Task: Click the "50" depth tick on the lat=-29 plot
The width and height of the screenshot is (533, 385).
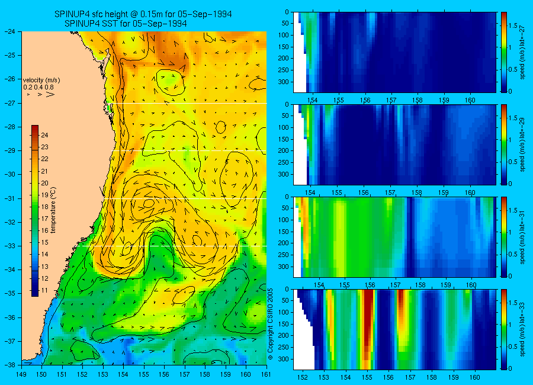Action: pyautogui.click(x=285, y=115)
